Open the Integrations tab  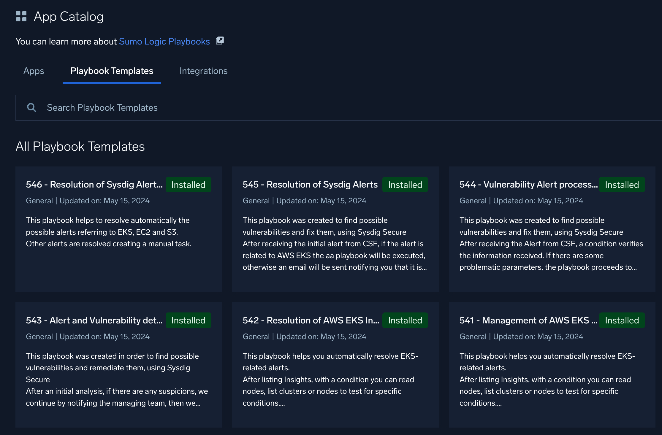pos(203,71)
